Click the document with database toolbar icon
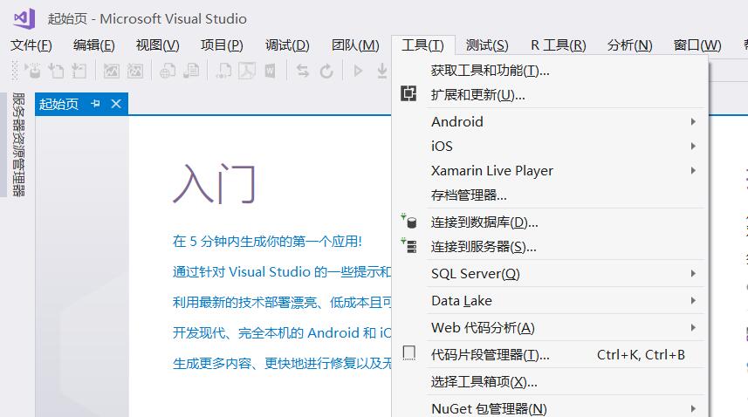Image resolution: width=748 pixels, height=417 pixels. pos(191,71)
